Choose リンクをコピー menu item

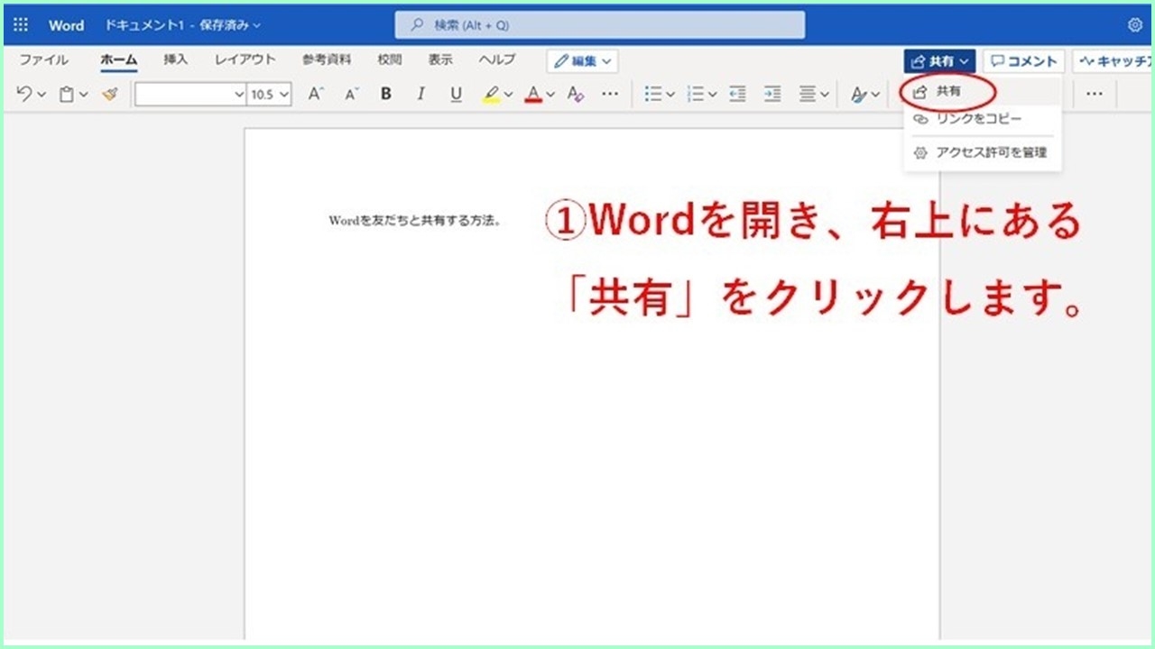982,119
